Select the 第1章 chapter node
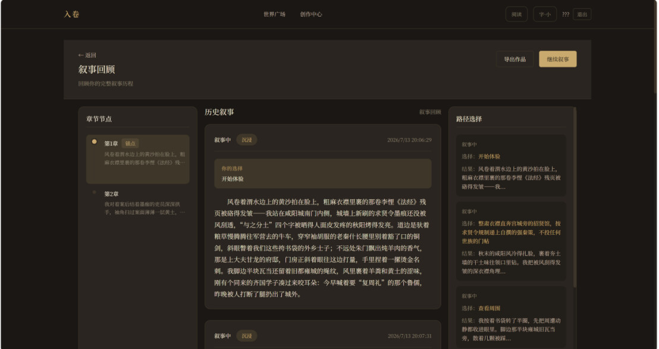 (138, 159)
